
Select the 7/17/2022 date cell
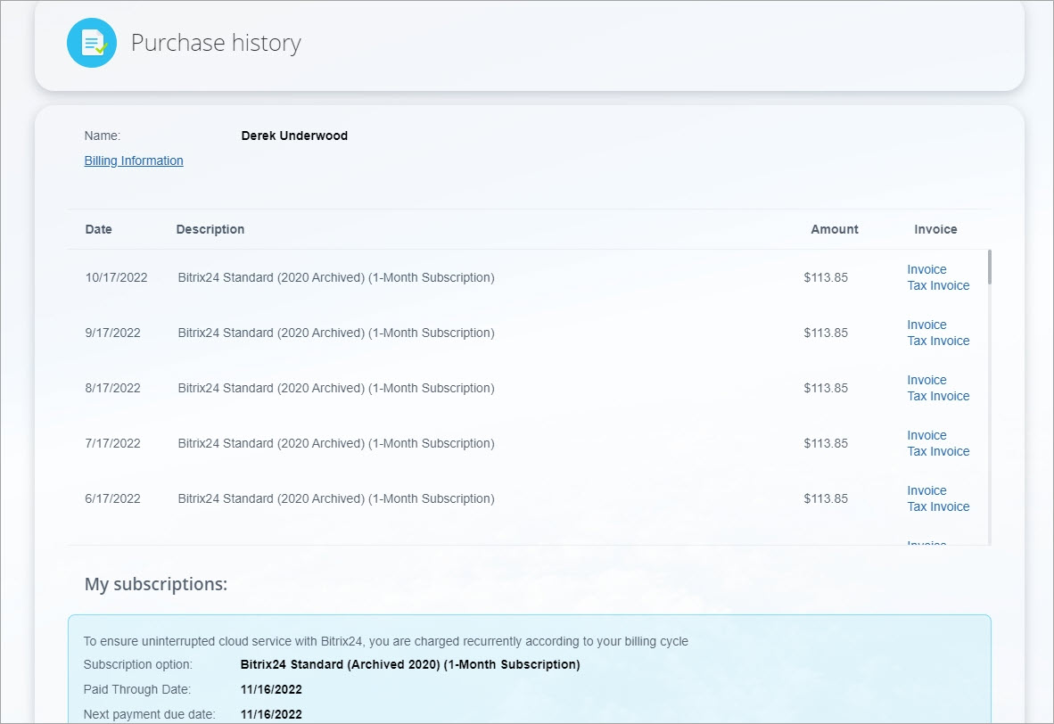113,443
